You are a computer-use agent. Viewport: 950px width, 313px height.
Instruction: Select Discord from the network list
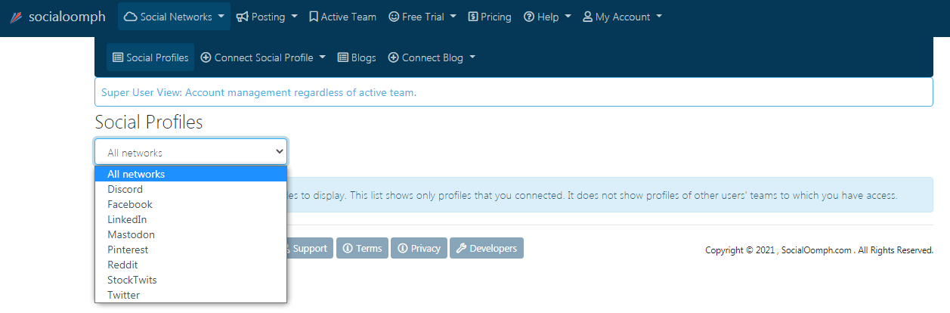pyautogui.click(x=190, y=189)
